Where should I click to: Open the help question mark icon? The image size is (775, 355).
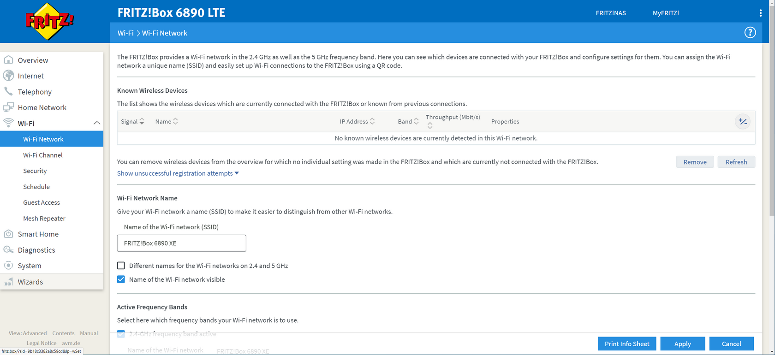tap(750, 33)
